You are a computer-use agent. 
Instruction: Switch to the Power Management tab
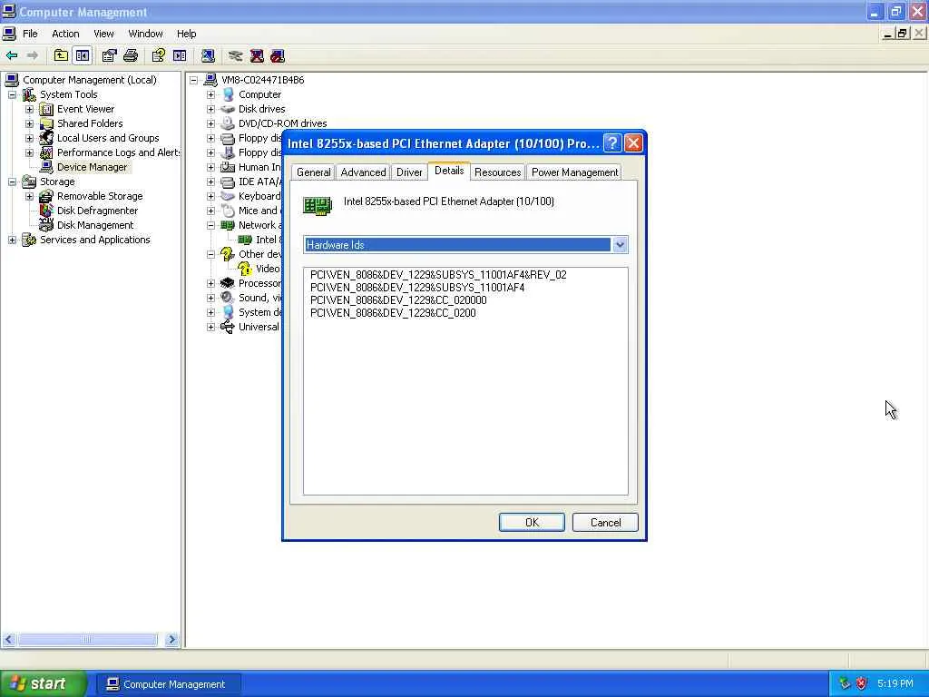[x=574, y=172]
